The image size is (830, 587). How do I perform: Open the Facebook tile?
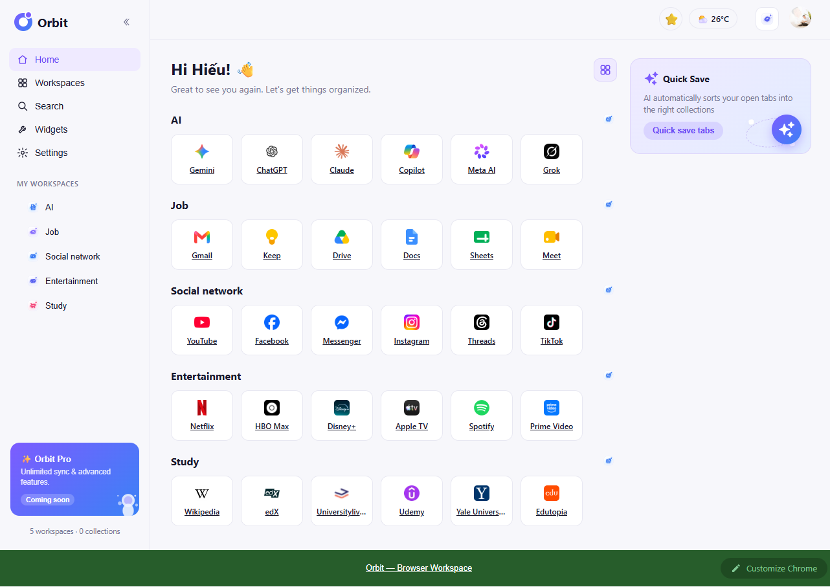(272, 330)
